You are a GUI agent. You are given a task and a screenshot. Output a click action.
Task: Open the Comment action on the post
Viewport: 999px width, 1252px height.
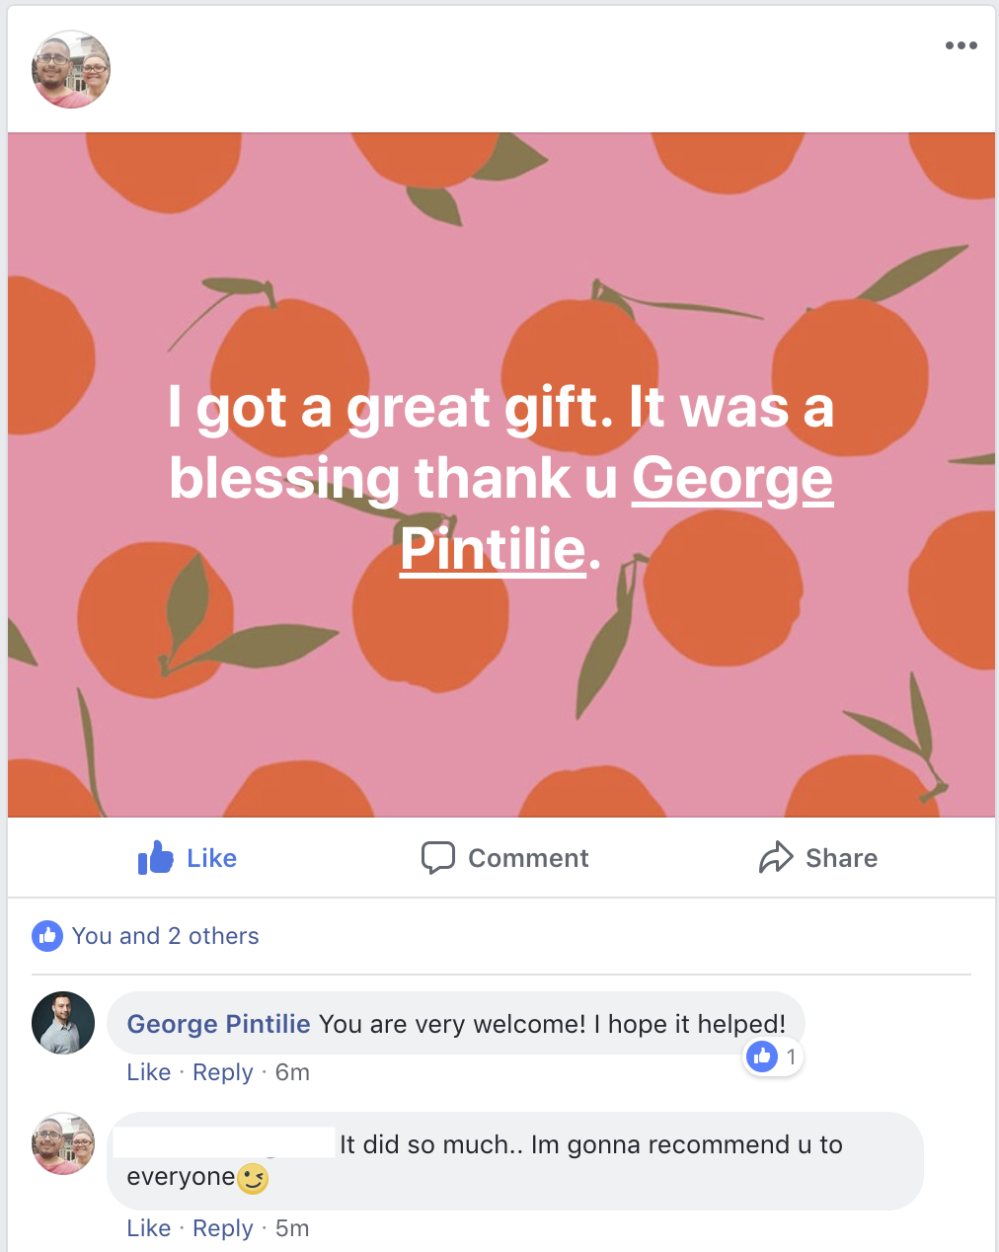click(504, 858)
